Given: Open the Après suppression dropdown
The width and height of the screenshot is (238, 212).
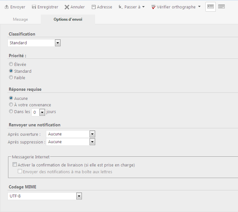Looking at the screenshot, I should click(92, 142).
